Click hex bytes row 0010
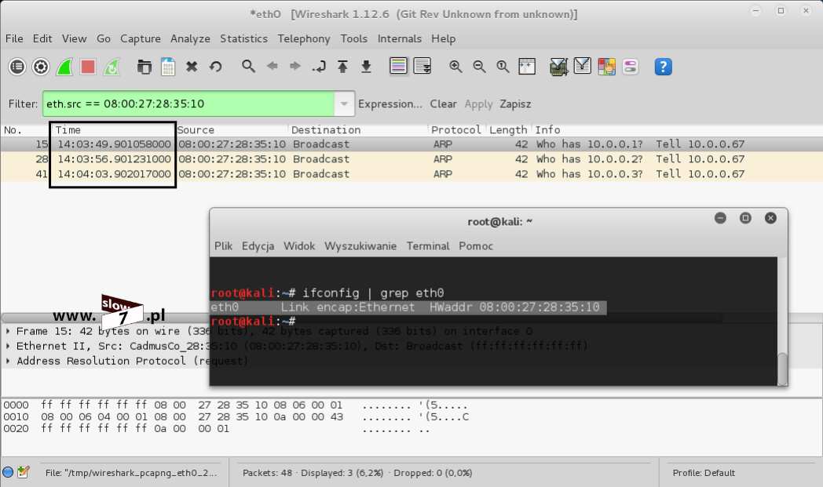This screenshot has height=487, width=823. (236, 416)
